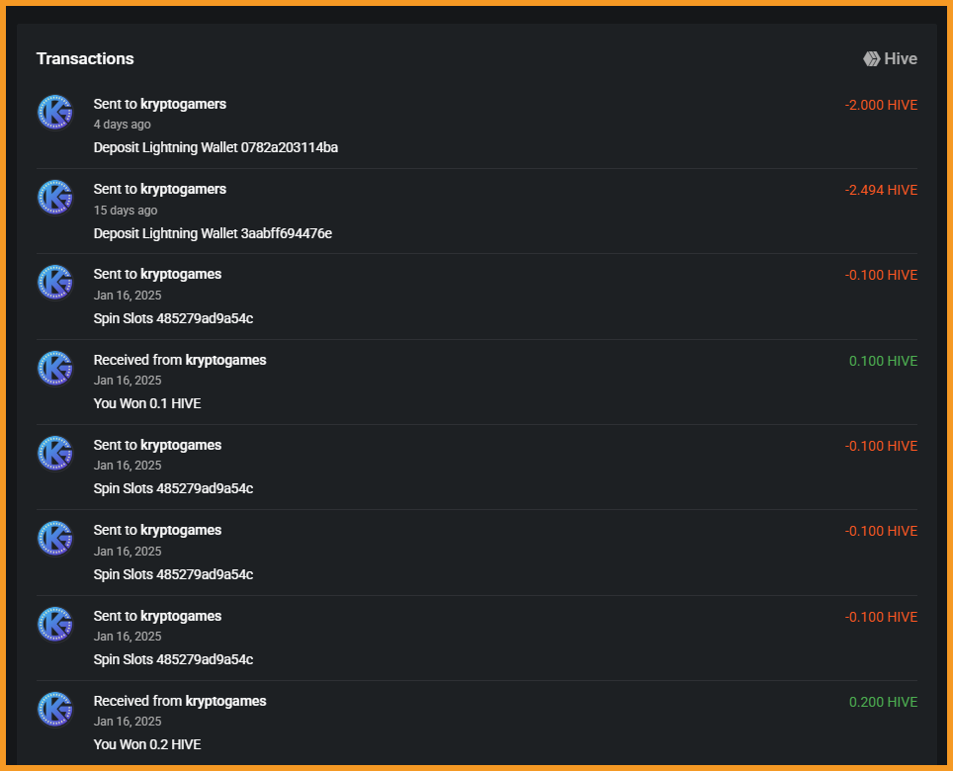Click the Spin Slots memo just above the You Won 0.2 HIVE row

point(173,659)
